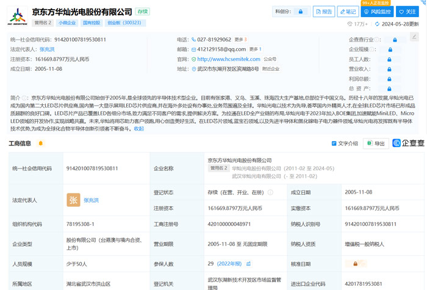The height and width of the screenshot is (290, 427).
Task: Expand the 曾用名 2 tag dropdown
Action: [43, 23]
